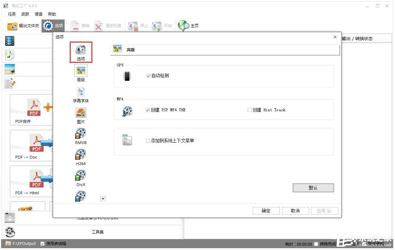Open the optical disc device category icon
The height and width of the screenshot is (250, 395).
point(10,218)
